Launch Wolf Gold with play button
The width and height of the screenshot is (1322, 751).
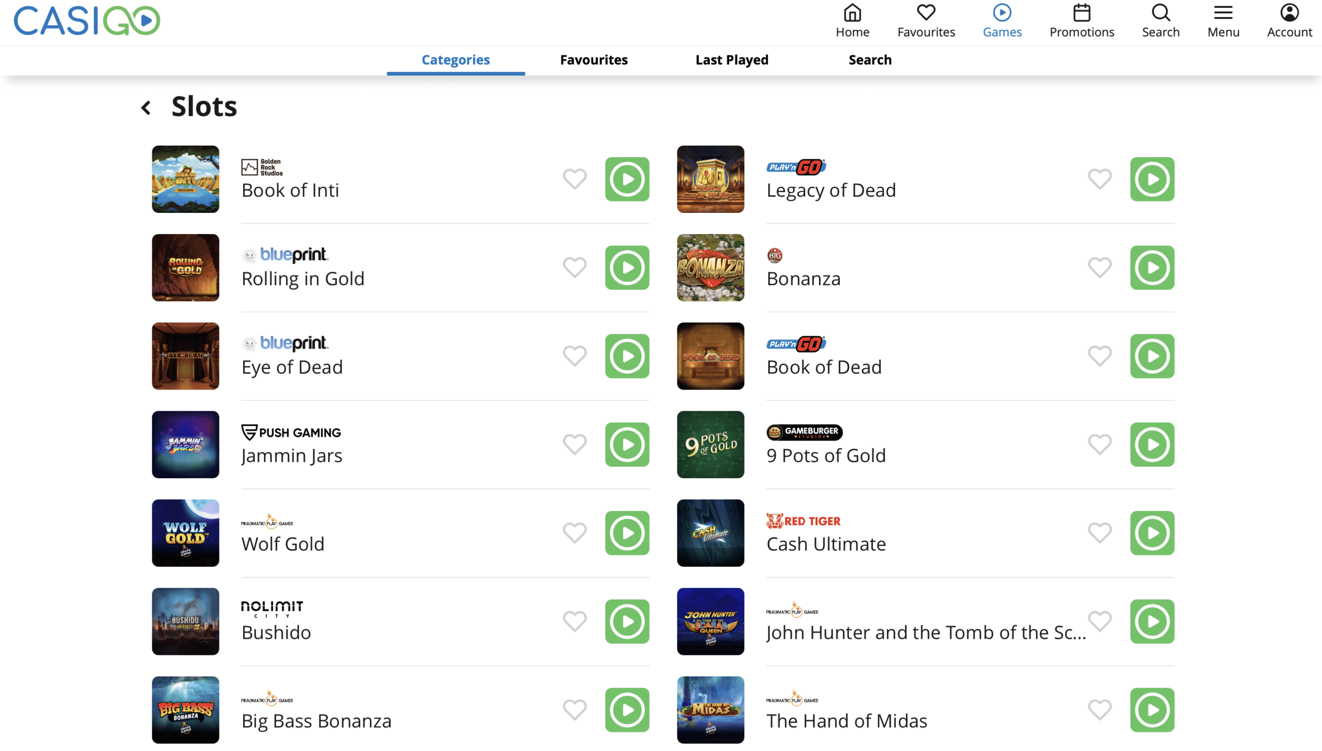pos(627,533)
